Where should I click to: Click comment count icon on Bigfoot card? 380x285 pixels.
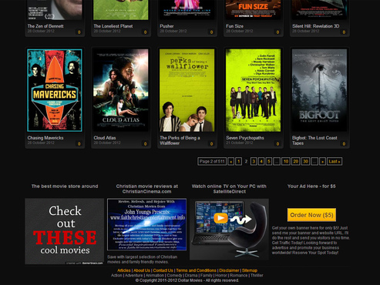coord(344,144)
